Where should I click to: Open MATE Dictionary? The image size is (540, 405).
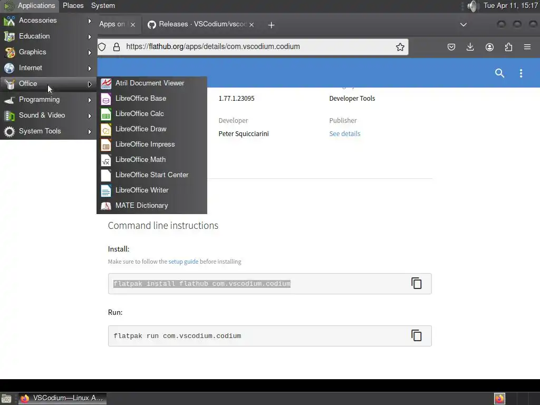(152, 206)
